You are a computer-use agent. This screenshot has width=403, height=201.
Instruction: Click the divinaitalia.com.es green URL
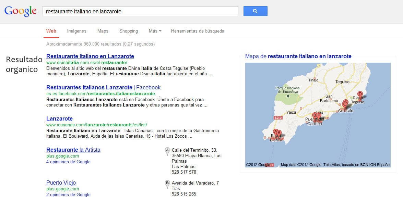click(87, 63)
